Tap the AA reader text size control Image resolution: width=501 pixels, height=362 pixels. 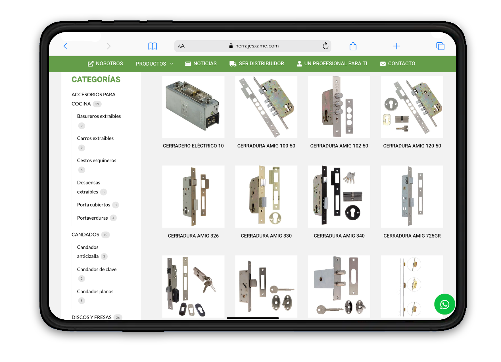[181, 46]
